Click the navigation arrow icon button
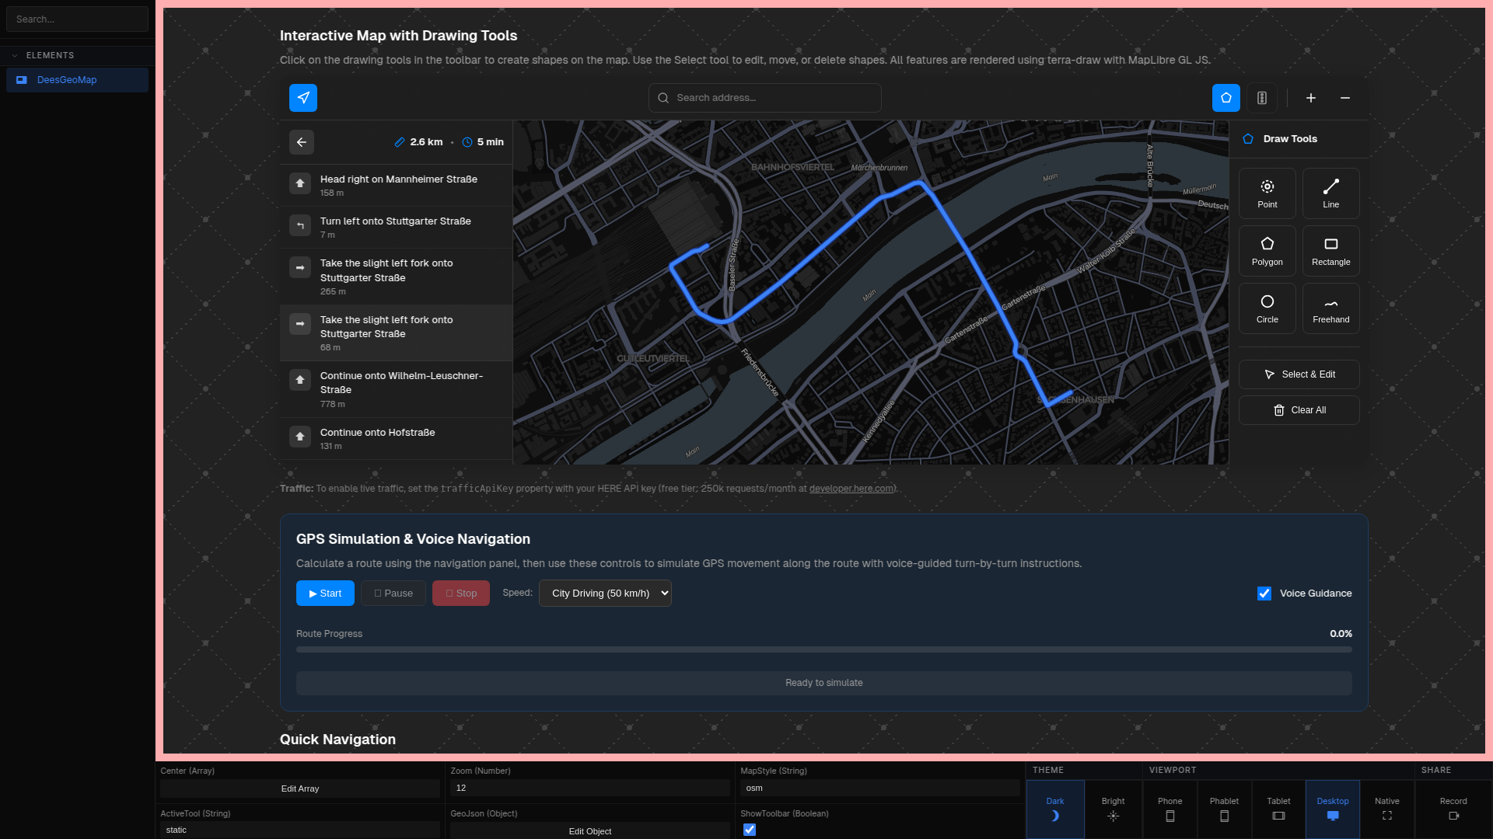 (x=303, y=98)
